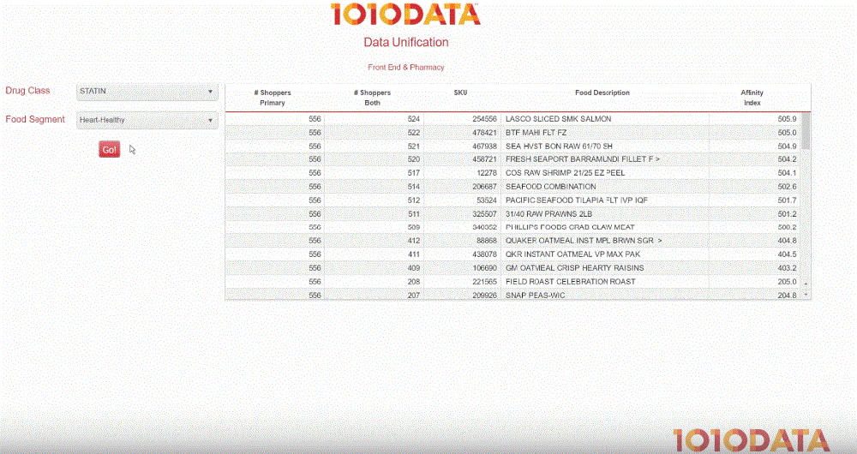
Task: Click Affinity Index value 505.9
Action: click(x=787, y=119)
